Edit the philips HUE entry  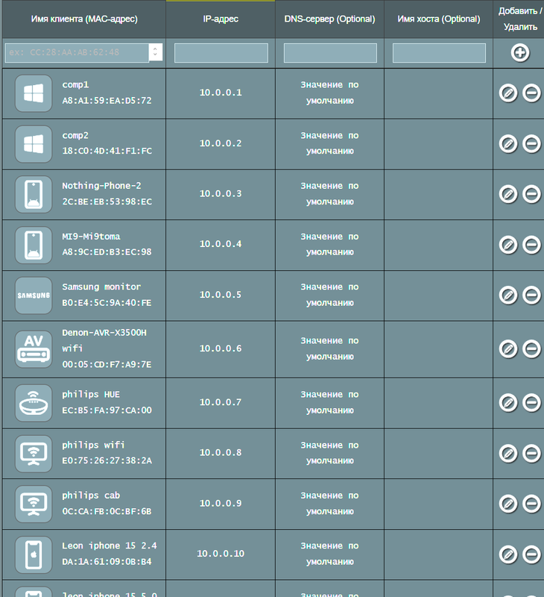[x=508, y=402]
